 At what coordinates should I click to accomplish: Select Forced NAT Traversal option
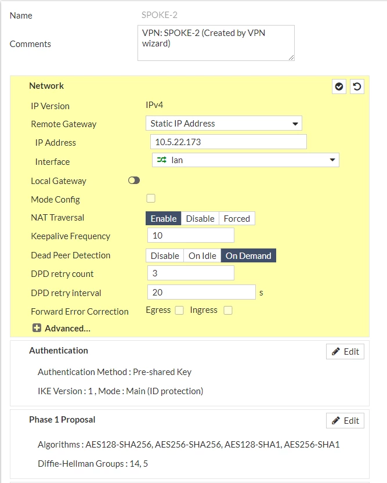click(237, 218)
